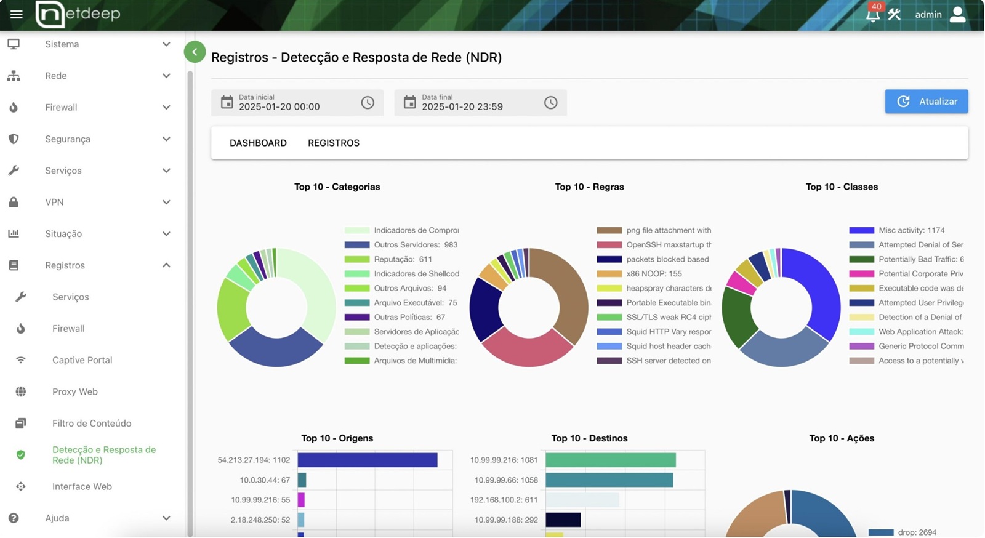Click the Captive Portal wifi icon
The width and height of the screenshot is (985, 538).
[x=21, y=360]
